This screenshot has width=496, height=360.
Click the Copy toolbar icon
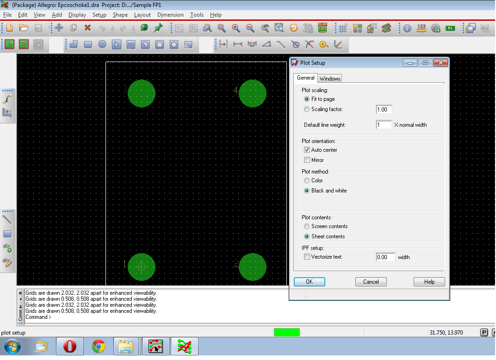[x=74, y=28]
